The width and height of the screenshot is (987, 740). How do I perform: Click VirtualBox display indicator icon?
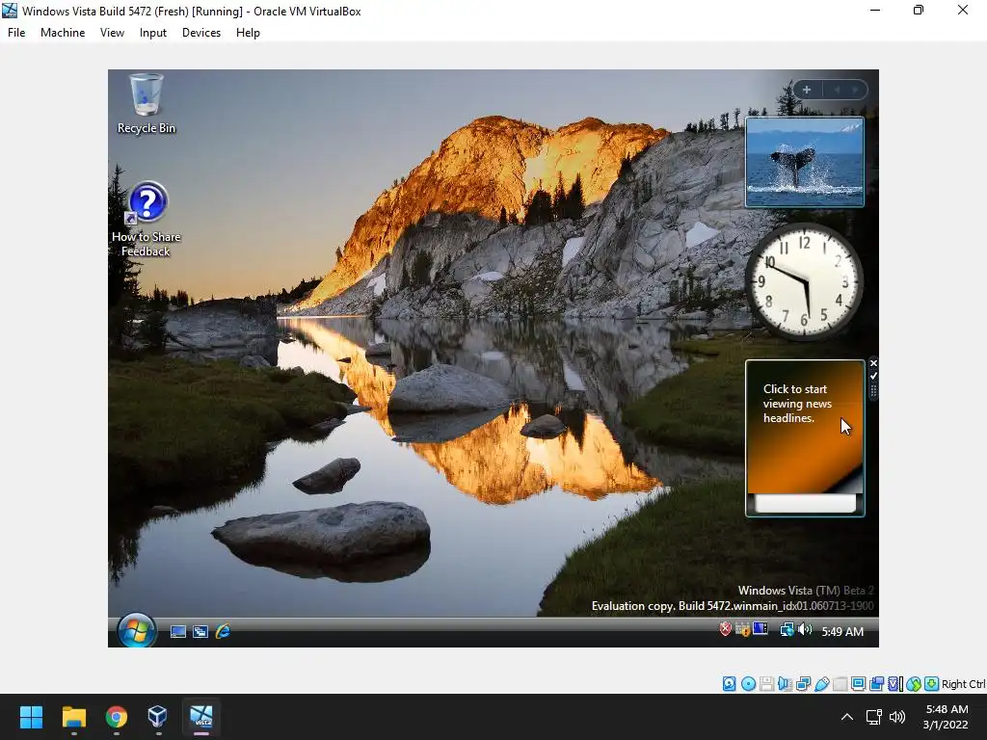pos(858,684)
